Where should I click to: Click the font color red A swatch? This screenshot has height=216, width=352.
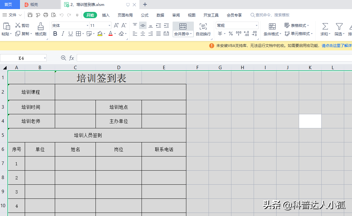(x=111, y=33)
